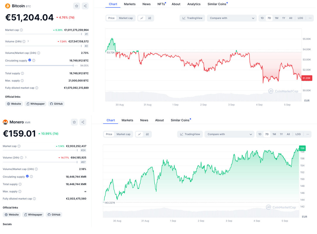Image resolution: width=317 pixels, height=234 pixels.
Task: Open more options on Bitcoin chart
Action: [x=310, y=18]
